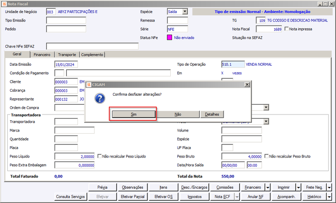
Task: Open the arrow beside the Frete Neg. button
Action: 329,187
